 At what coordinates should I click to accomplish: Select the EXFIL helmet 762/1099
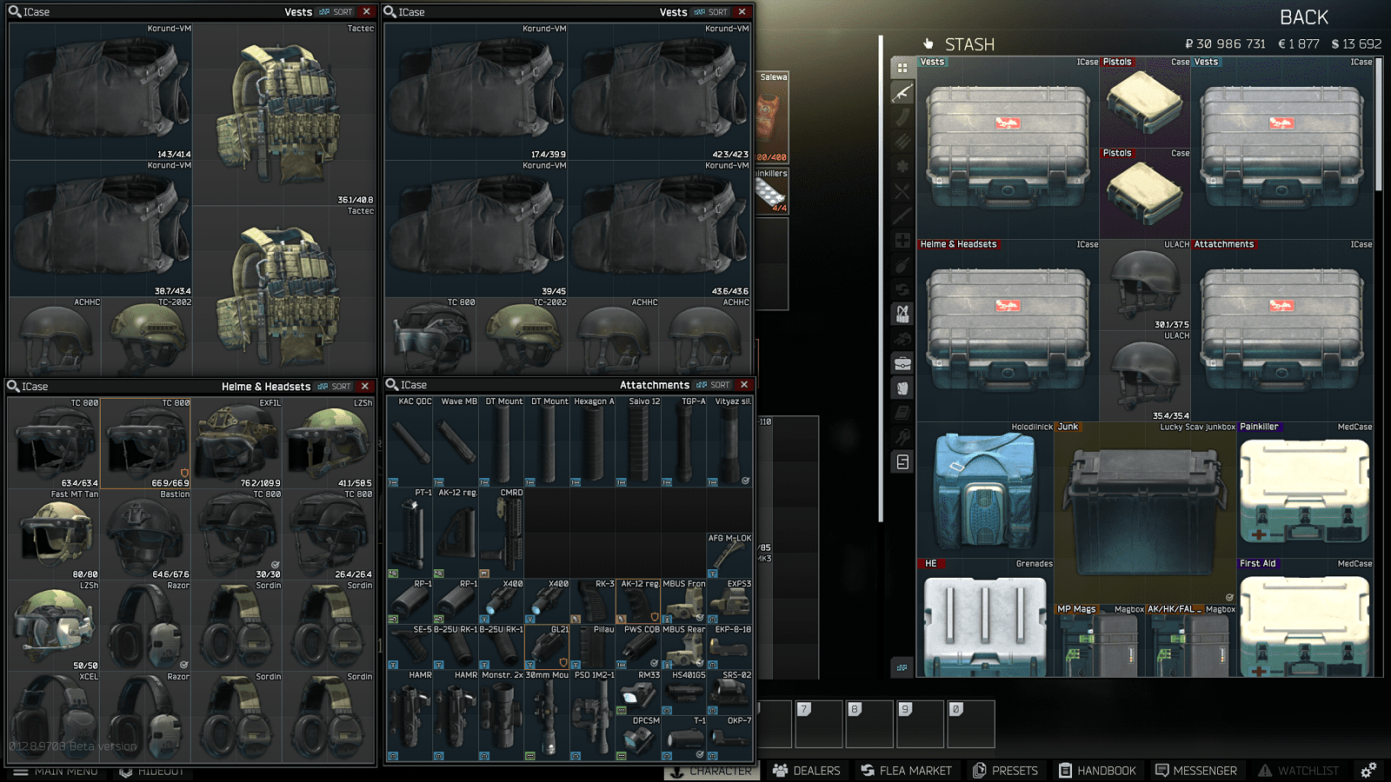[236, 443]
